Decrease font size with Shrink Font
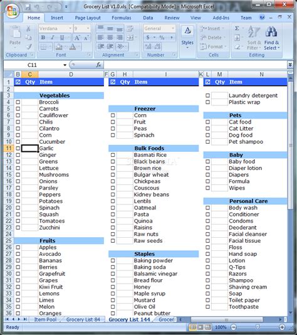297x335 pixels. tap(86, 38)
